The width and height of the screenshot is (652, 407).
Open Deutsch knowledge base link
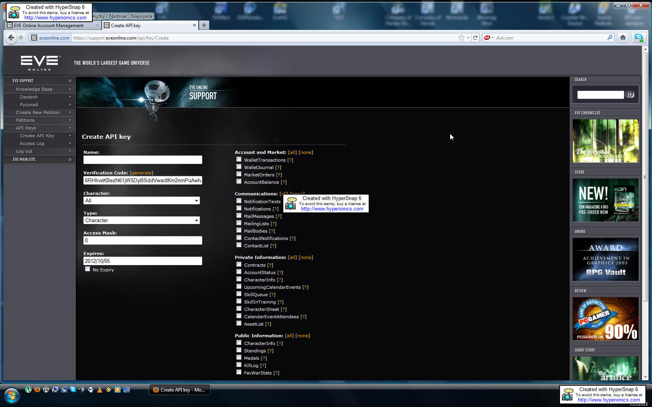pos(29,97)
